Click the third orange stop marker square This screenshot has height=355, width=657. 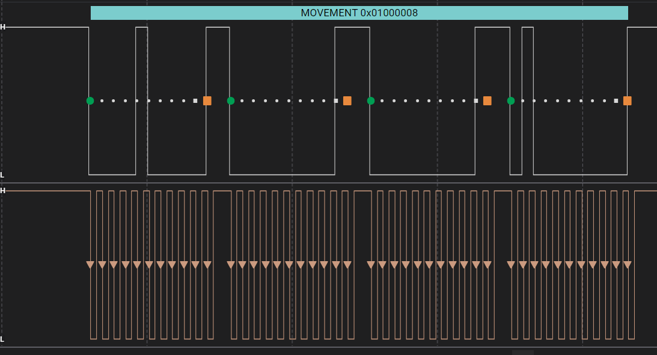[x=487, y=100]
